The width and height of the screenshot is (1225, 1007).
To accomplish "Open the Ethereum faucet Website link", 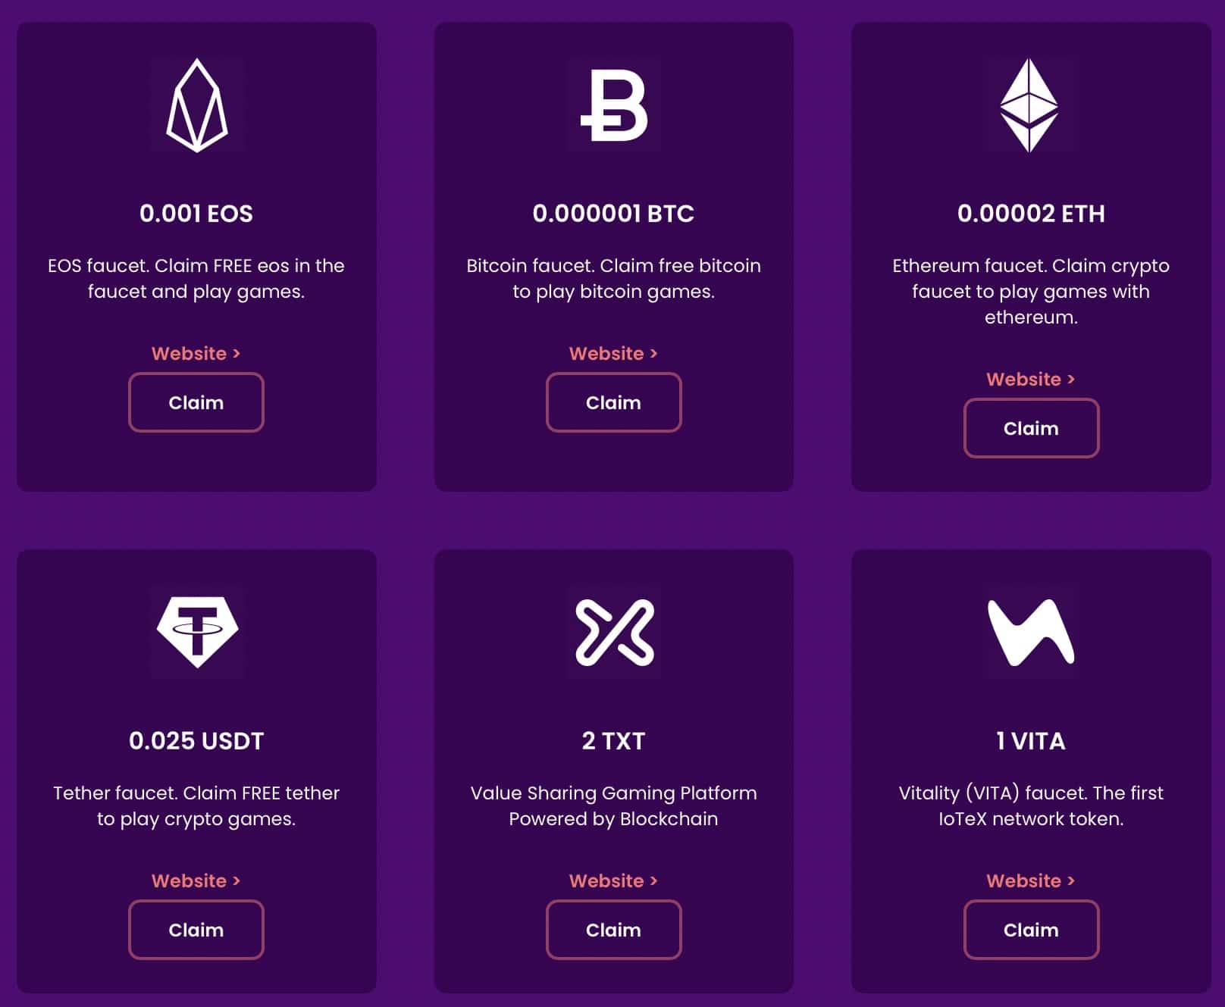I will click(x=1030, y=379).
